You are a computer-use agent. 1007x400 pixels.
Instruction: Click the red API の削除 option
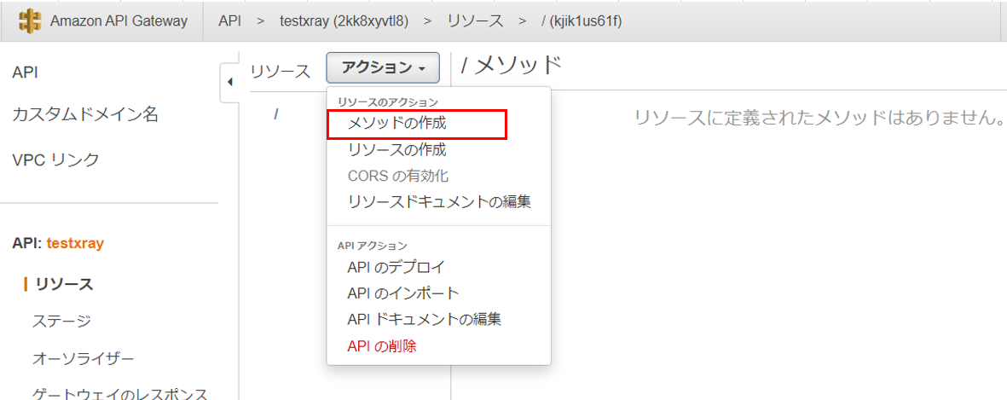point(382,346)
